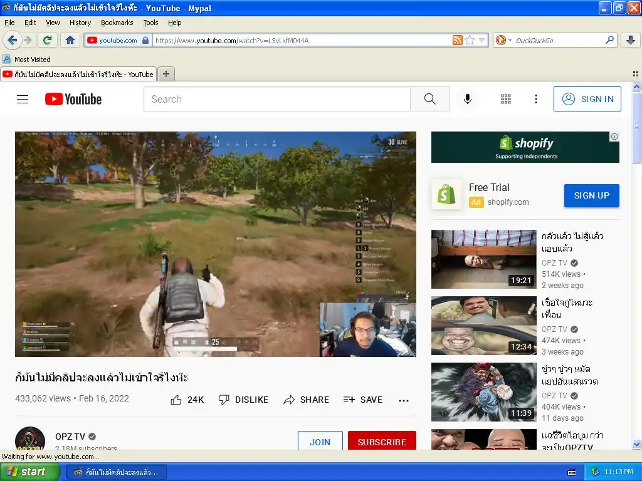Screen dimensions: 642x481
Task: Open the Most Visited bookmarks folder
Action: click(x=27, y=59)
